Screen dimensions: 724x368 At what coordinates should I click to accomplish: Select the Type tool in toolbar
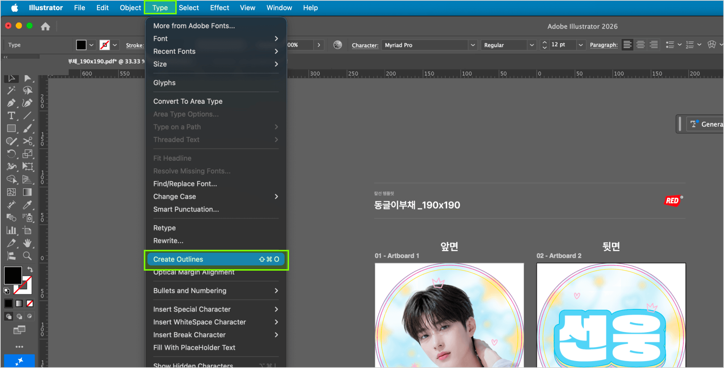point(11,116)
